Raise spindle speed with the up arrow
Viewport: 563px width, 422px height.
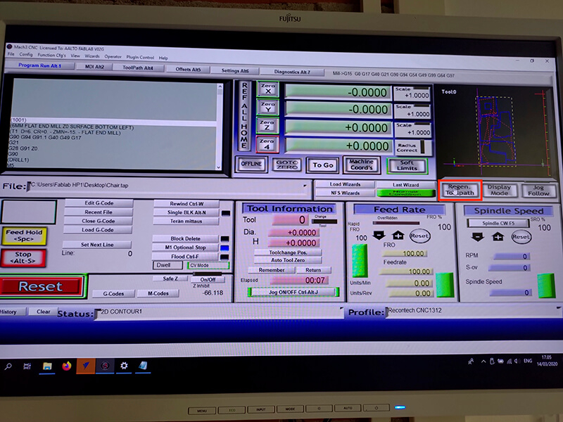pyautogui.click(x=499, y=236)
